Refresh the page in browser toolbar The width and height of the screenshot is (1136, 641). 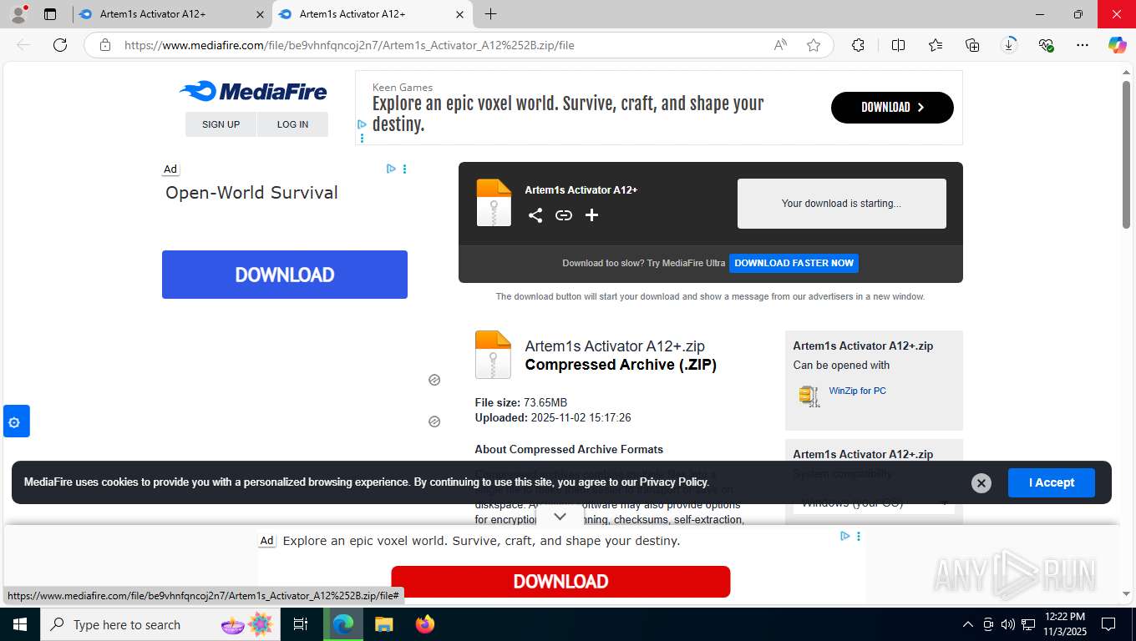click(x=60, y=45)
